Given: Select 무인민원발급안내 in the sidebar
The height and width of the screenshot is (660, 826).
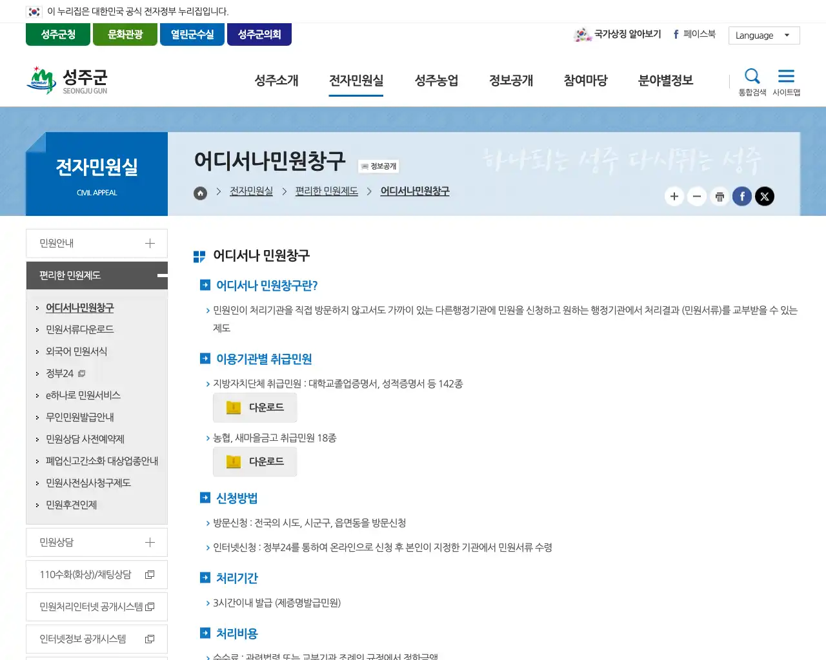Looking at the screenshot, I should tap(80, 417).
